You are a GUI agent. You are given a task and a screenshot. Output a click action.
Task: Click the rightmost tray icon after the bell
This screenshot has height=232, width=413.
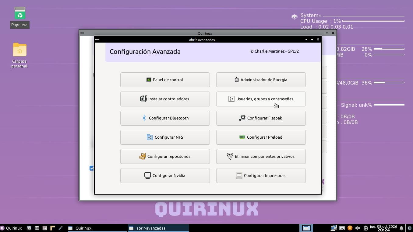click(410, 228)
